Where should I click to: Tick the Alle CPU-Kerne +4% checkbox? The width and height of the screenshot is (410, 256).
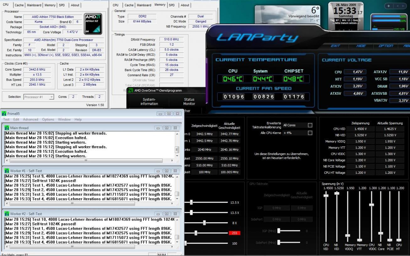click(x=310, y=133)
